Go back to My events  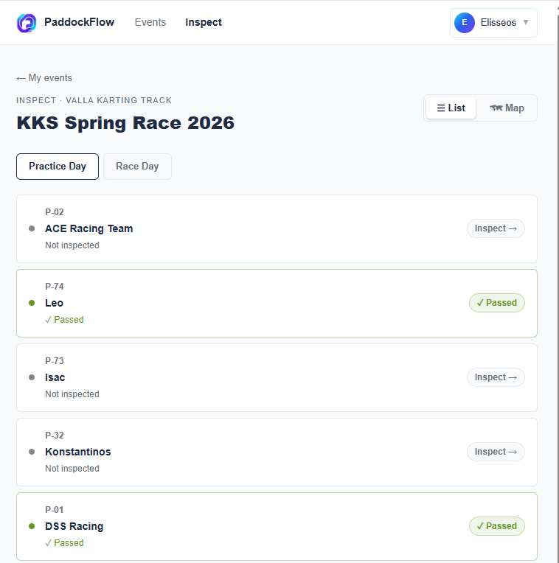tap(44, 78)
